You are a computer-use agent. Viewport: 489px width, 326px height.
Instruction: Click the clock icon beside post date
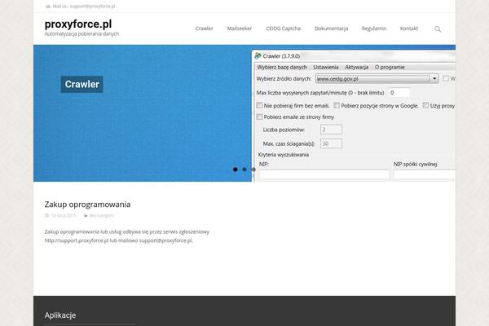pyautogui.click(x=46, y=215)
